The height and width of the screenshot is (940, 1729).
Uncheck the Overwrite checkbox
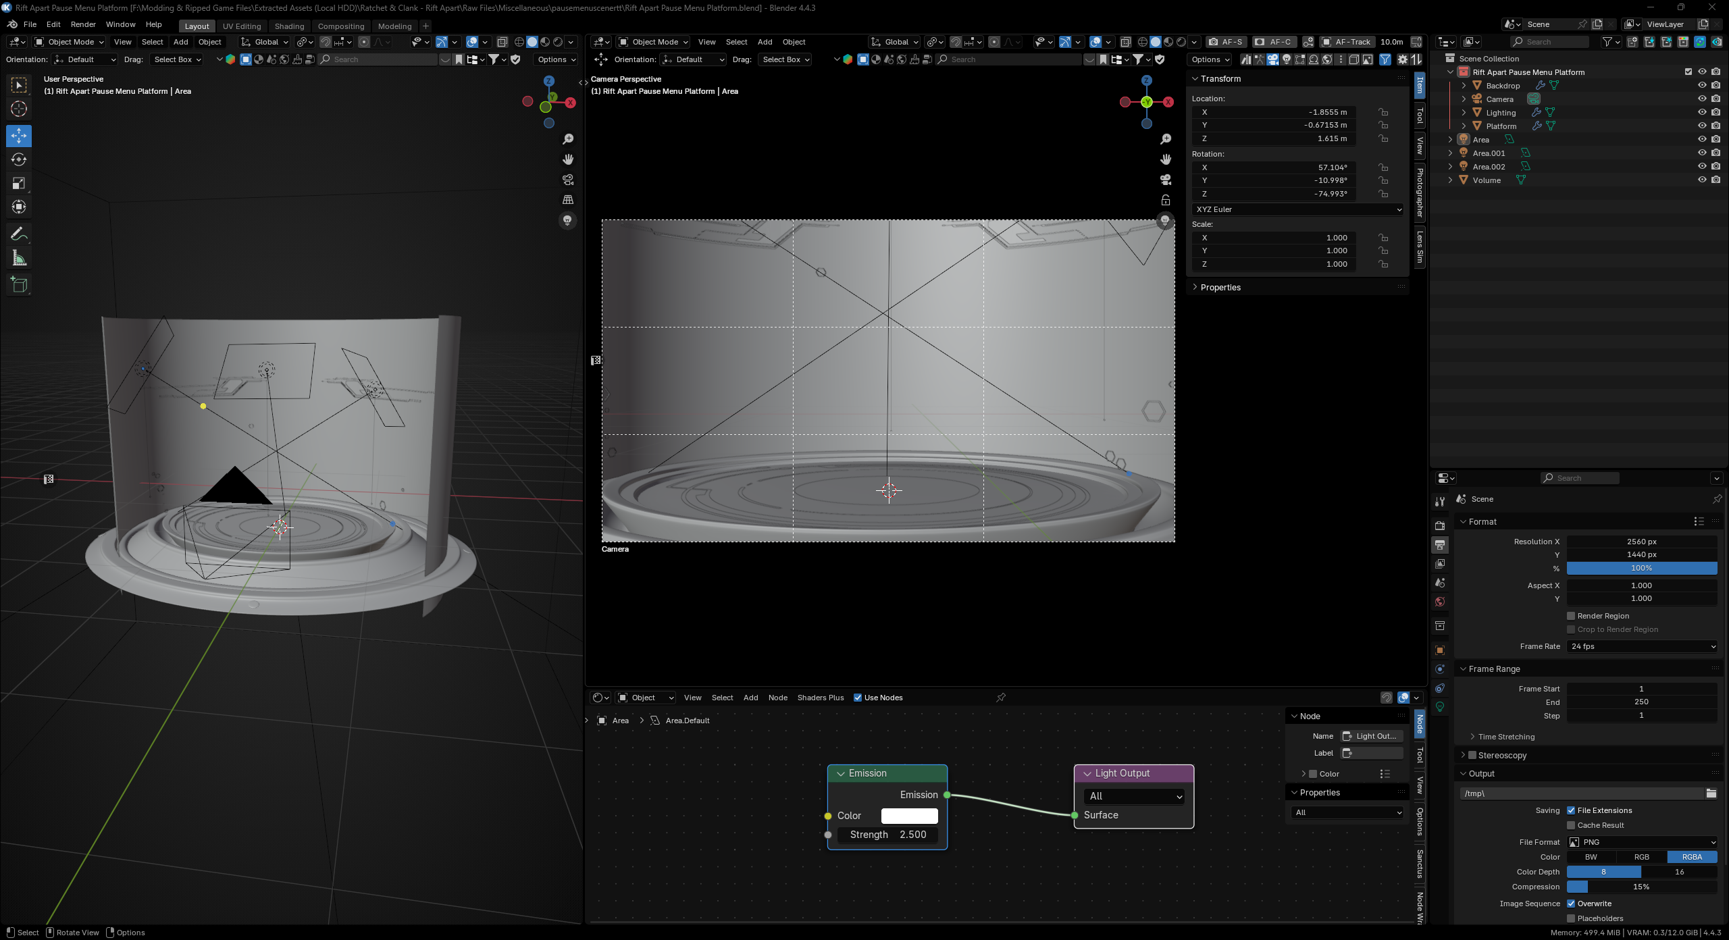point(1571,904)
